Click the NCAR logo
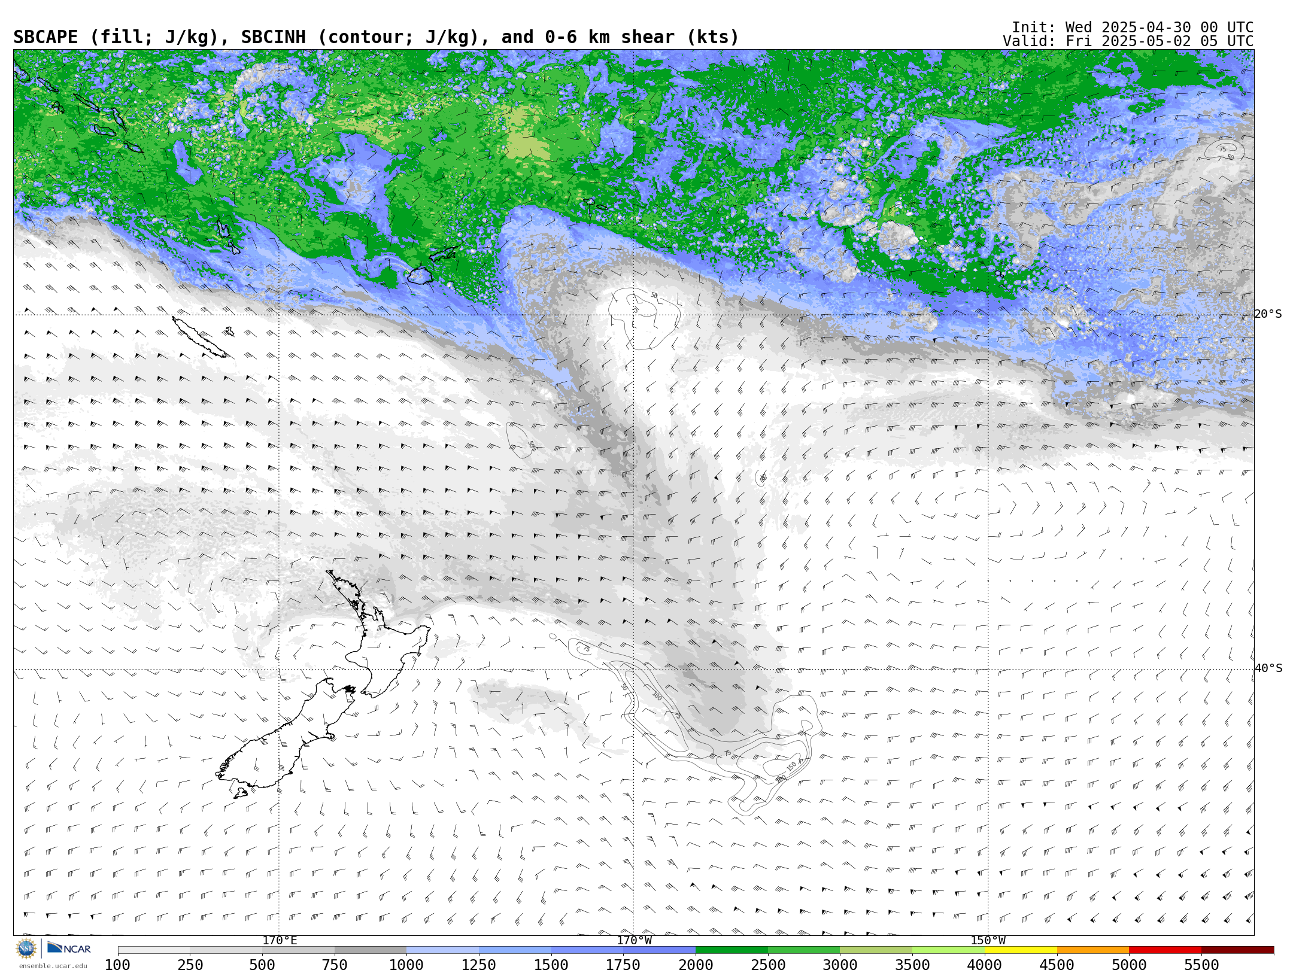Viewport: 1293px width, 973px height. pos(69,948)
